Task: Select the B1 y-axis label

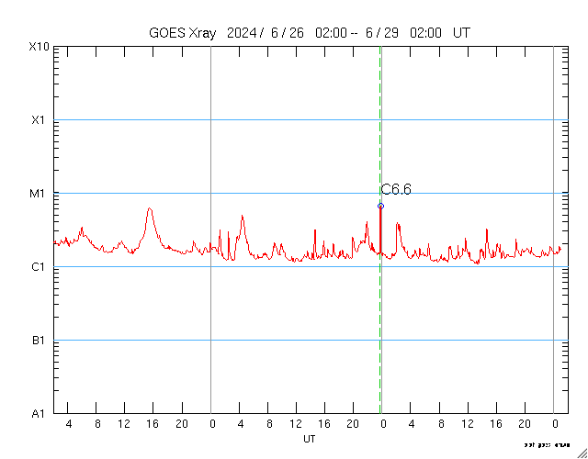Action: point(39,341)
